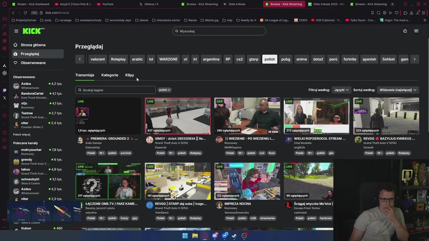Switch to the Główna / X browser tab

coord(151,4)
